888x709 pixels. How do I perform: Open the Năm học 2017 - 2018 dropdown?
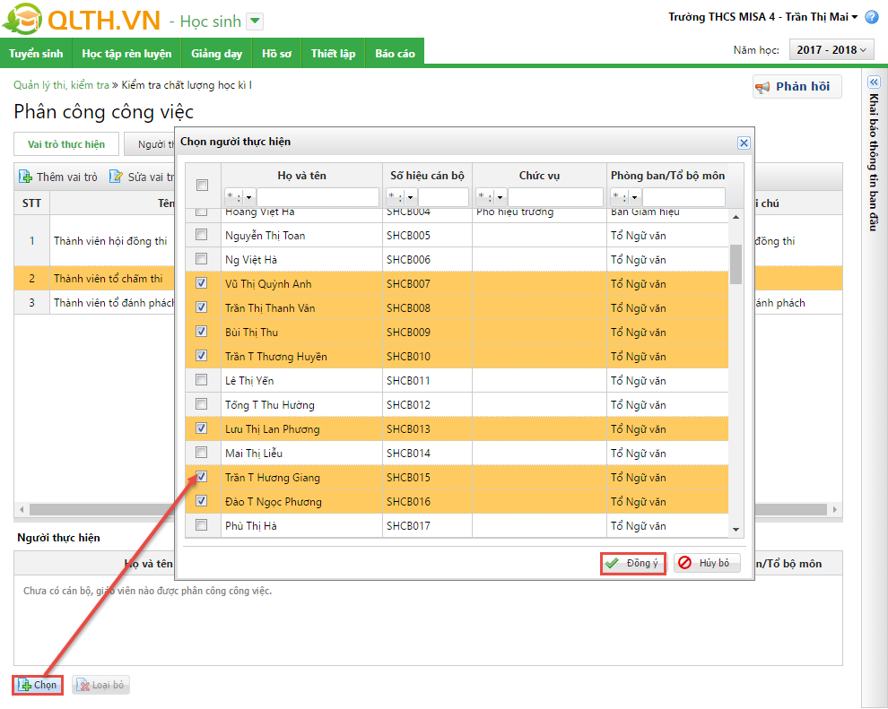click(831, 50)
